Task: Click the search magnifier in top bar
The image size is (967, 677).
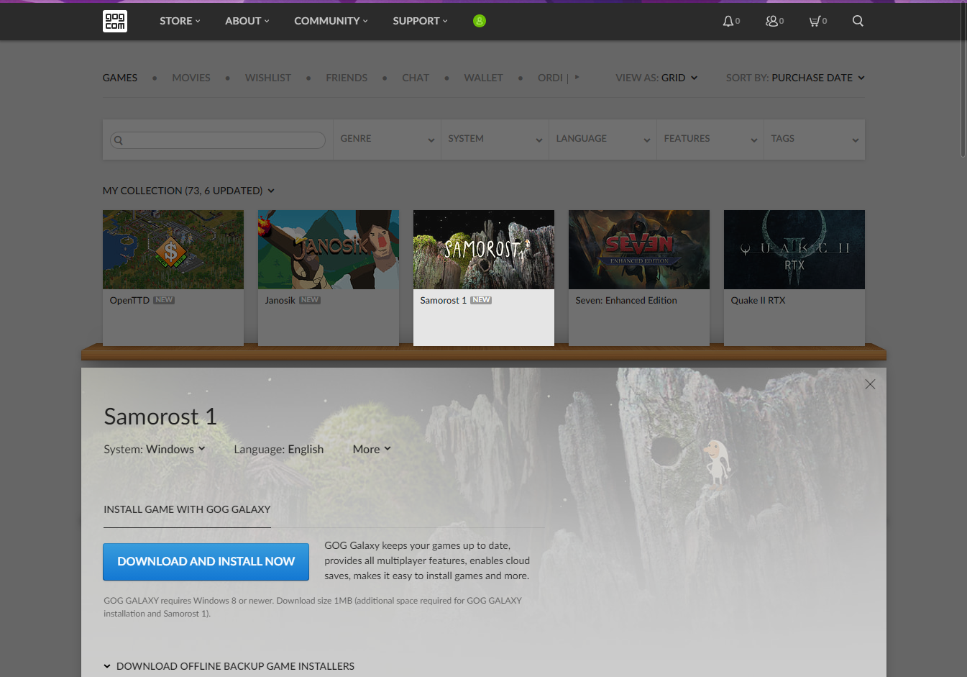Action: tap(858, 21)
